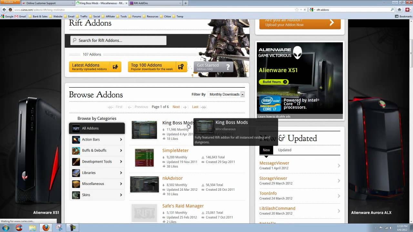Open the file explorer from the taskbar
The height and width of the screenshot is (232, 413).
[33, 227]
